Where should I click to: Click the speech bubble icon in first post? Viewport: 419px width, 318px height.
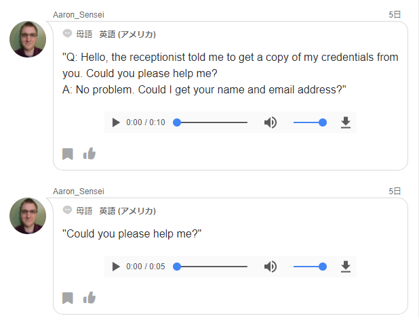[67, 34]
